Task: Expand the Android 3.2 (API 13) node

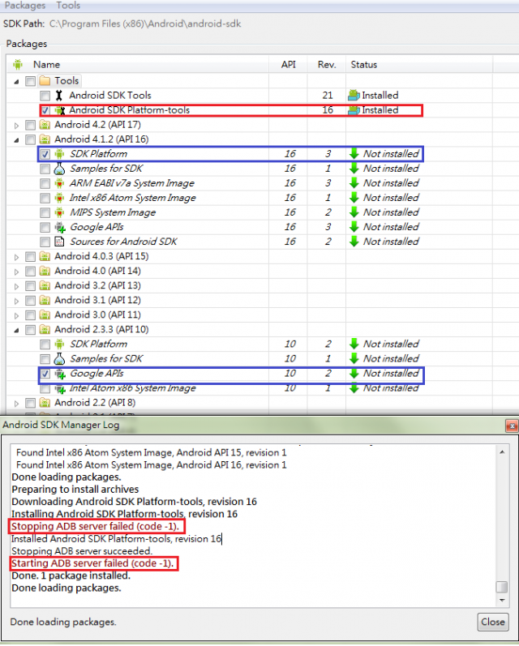Action: point(16,286)
